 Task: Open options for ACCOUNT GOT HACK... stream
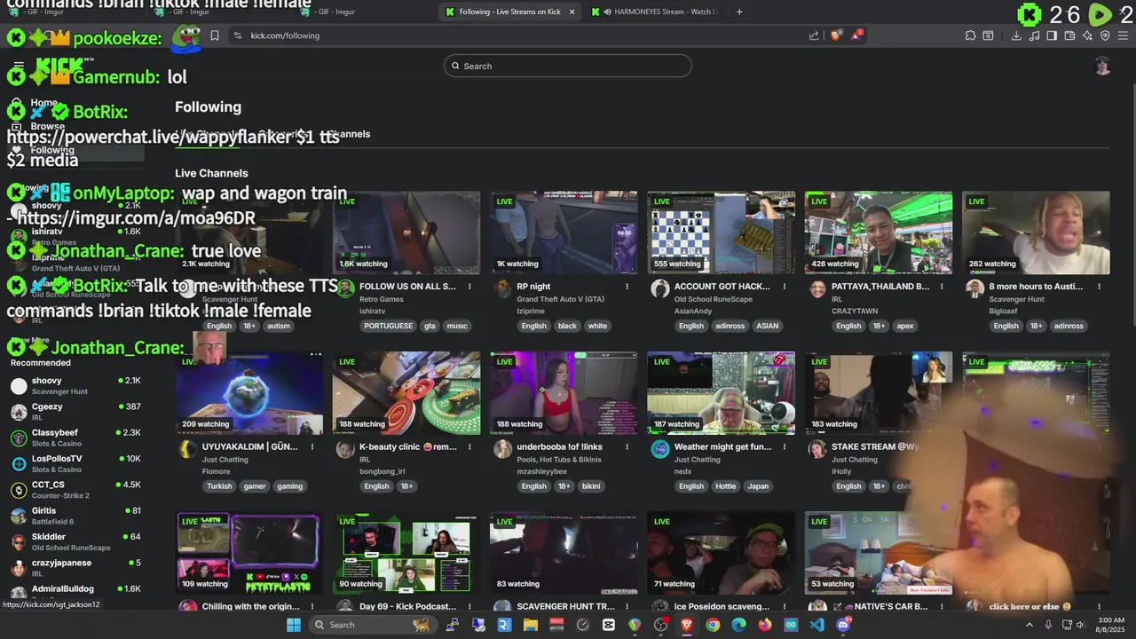point(785,287)
